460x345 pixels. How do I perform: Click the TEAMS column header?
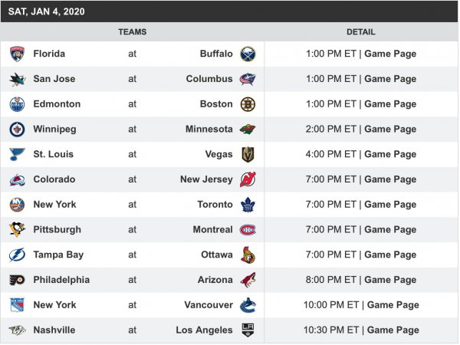pos(132,32)
